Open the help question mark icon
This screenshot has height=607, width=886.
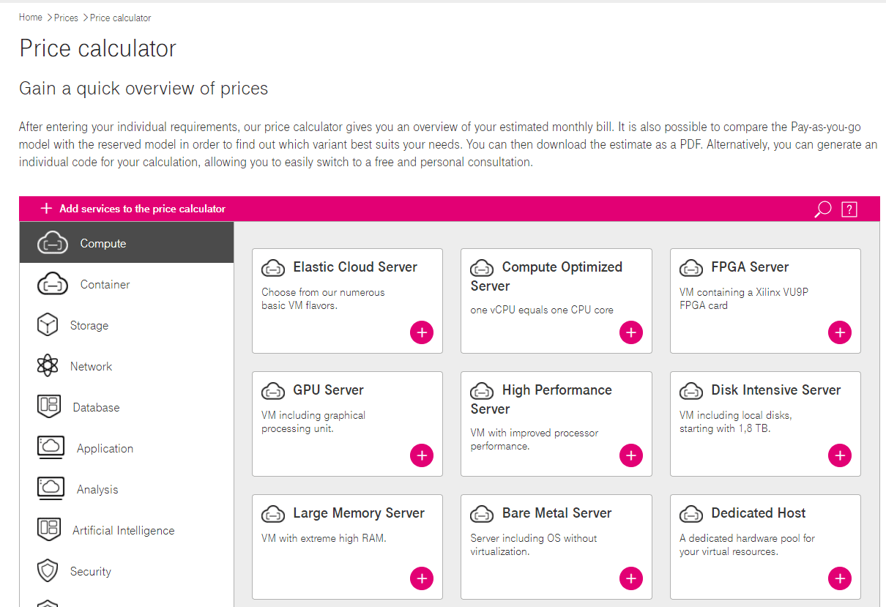pos(849,209)
